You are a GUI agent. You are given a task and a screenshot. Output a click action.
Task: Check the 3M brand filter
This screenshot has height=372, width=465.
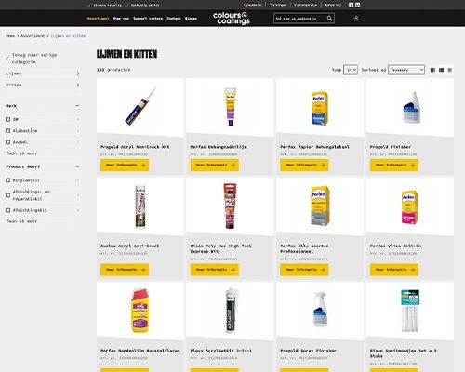click(8, 119)
